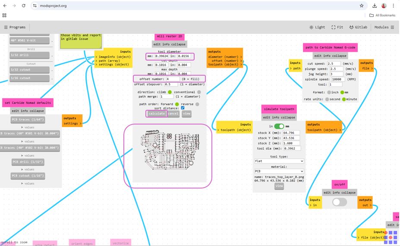Open the tool type dropdown showing flat
The width and height of the screenshot is (400, 246).
click(x=279, y=161)
